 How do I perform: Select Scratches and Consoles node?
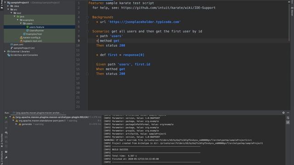[x=24, y=55]
